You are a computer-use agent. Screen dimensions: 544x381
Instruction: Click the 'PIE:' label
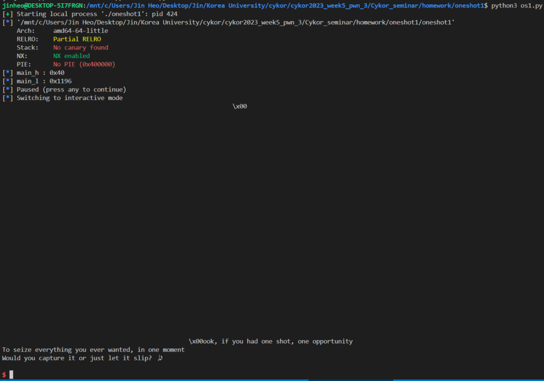(x=23, y=64)
